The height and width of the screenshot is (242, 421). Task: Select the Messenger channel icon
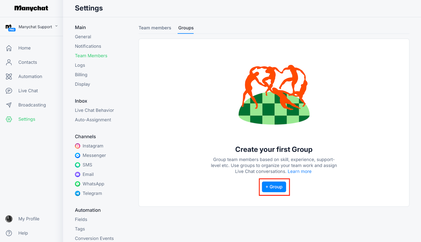[78, 156]
